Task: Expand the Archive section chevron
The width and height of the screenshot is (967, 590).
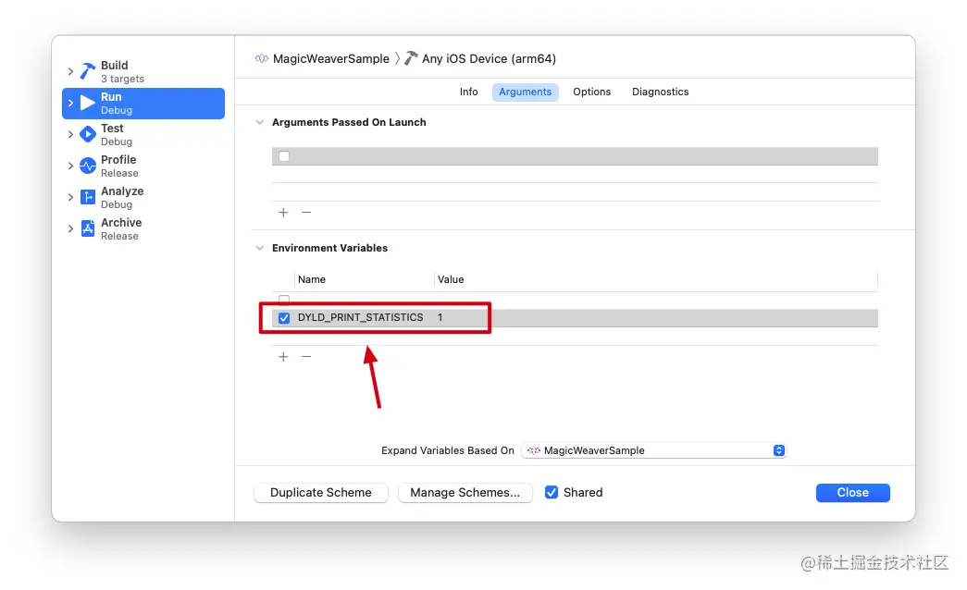Action: pyautogui.click(x=70, y=228)
